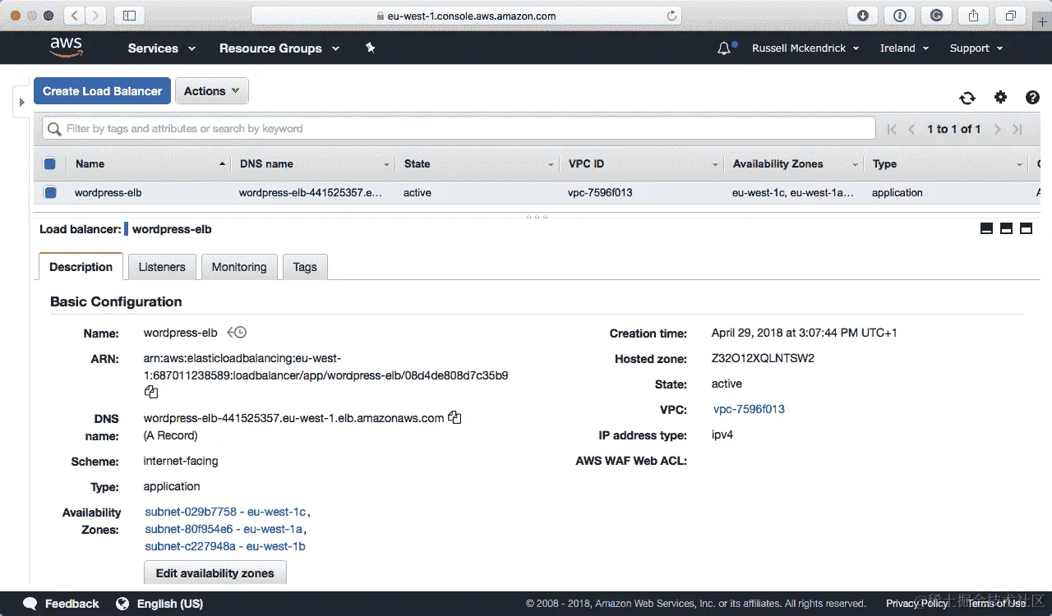Open subnet-c227948a - eu-west-1b link
This screenshot has width=1052, height=616.
[x=225, y=546]
